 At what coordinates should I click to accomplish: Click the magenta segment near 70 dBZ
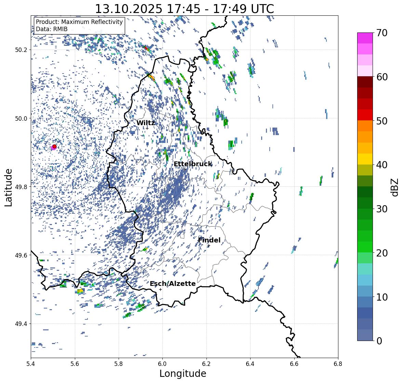[x=365, y=38]
